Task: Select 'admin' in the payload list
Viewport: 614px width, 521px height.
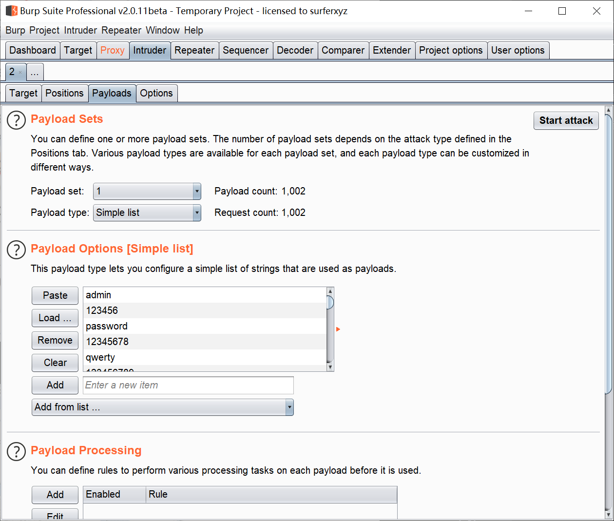Action: tap(205, 295)
